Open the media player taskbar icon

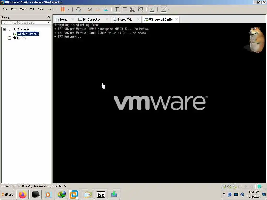[48, 194]
